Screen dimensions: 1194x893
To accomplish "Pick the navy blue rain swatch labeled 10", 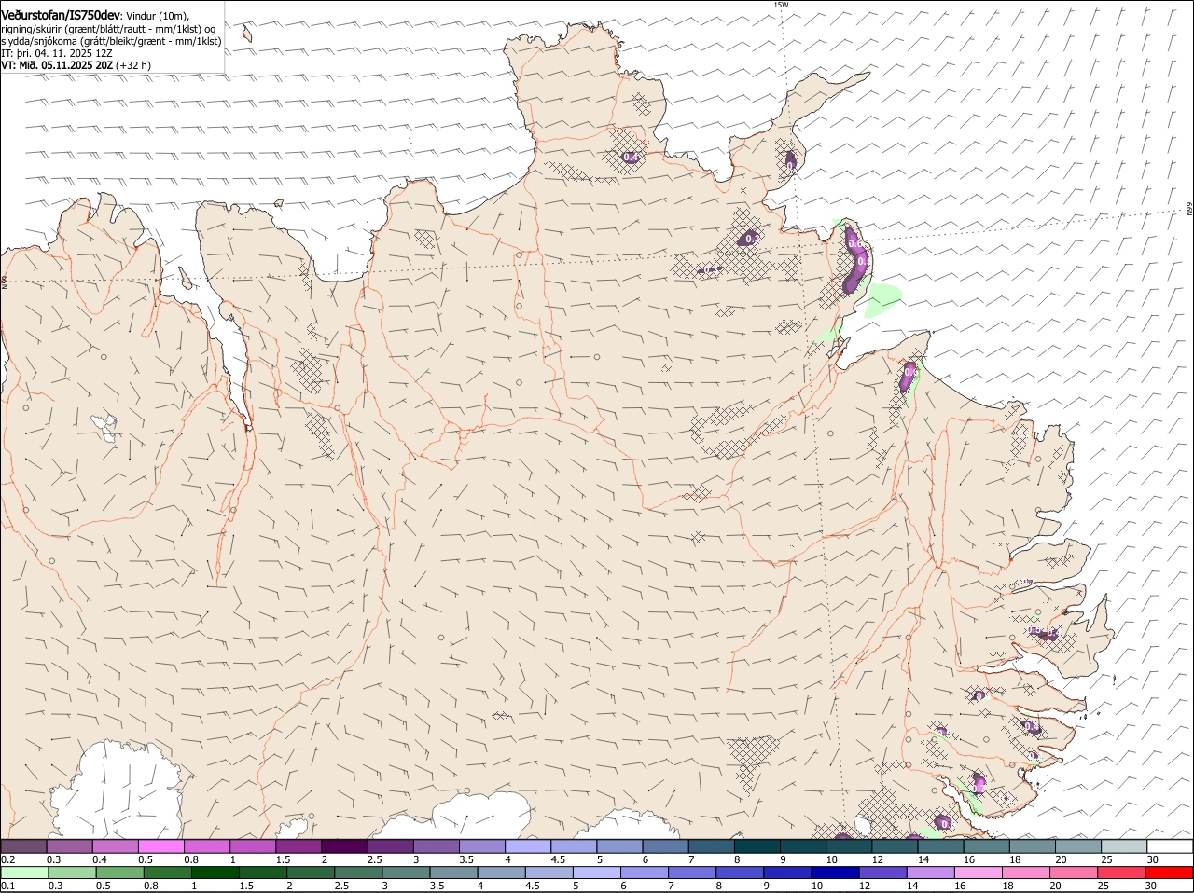I will click(x=836, y=873).
